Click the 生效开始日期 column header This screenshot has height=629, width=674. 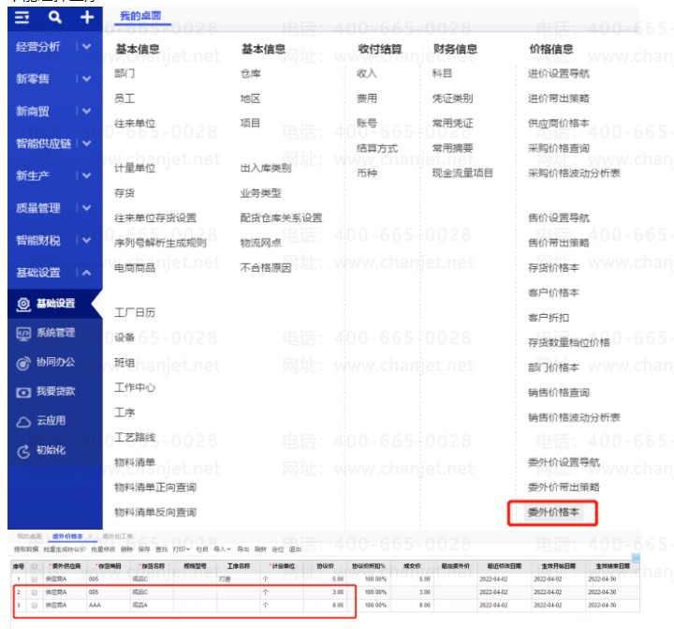click(558, 566)
